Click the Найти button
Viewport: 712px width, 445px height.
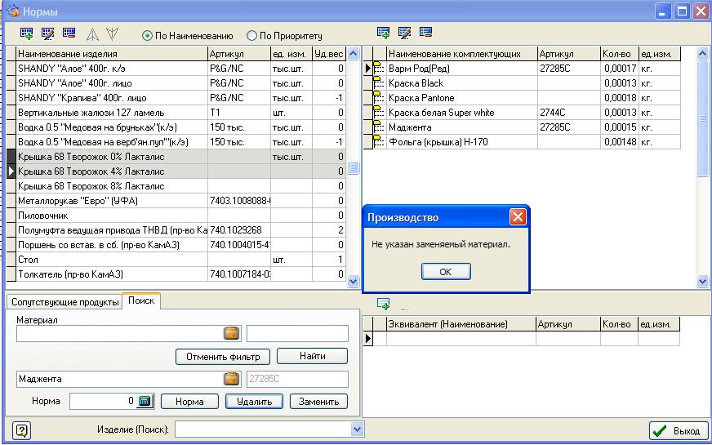(311, 356)
